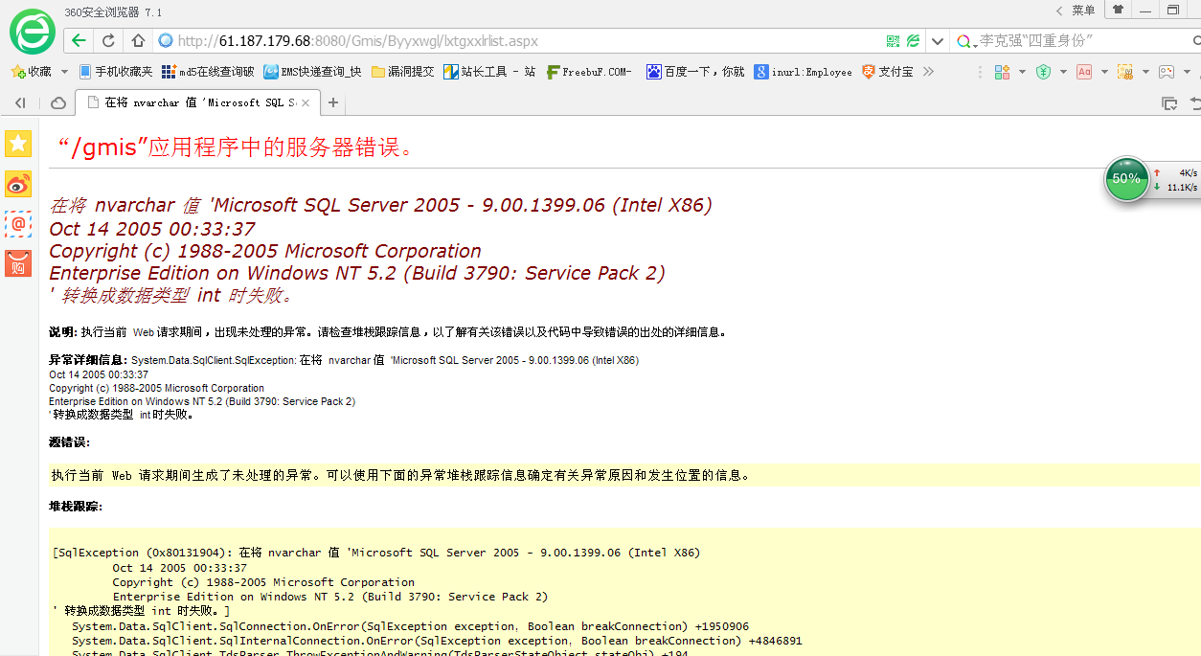Open the EMS快递查询 bookmark
The image size is (1201, 656).
coord(313,72)
